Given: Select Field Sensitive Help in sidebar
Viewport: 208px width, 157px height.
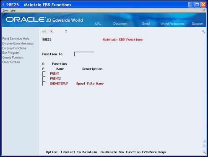Looking at the screenshot, I should (x=16, y=39).
